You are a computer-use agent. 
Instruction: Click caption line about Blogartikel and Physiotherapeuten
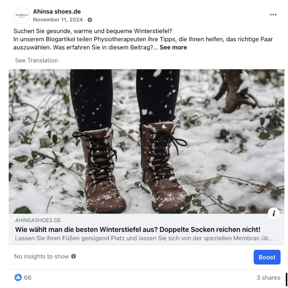[143, 39]
